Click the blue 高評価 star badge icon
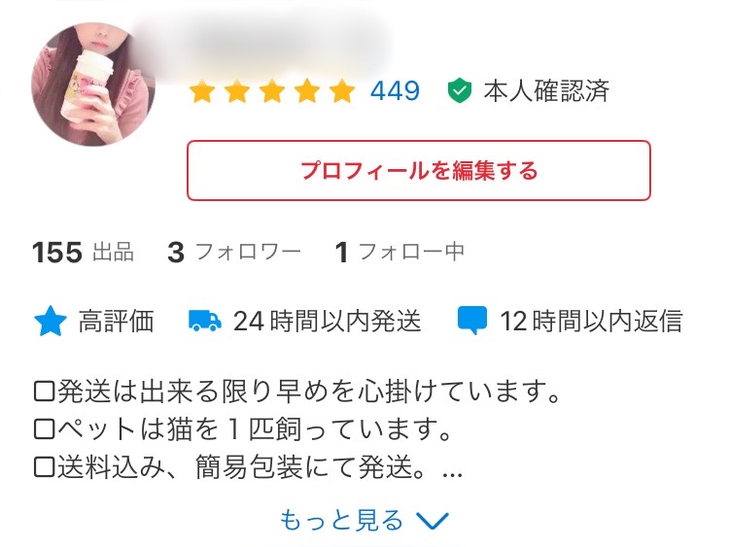 [x=51, y=322]
